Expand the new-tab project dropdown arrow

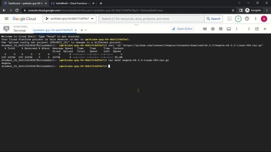(86, 30)
